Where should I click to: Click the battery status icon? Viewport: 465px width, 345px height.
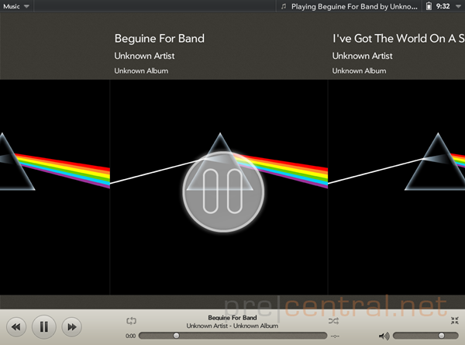pyautogui.click(x=429, y=6)
